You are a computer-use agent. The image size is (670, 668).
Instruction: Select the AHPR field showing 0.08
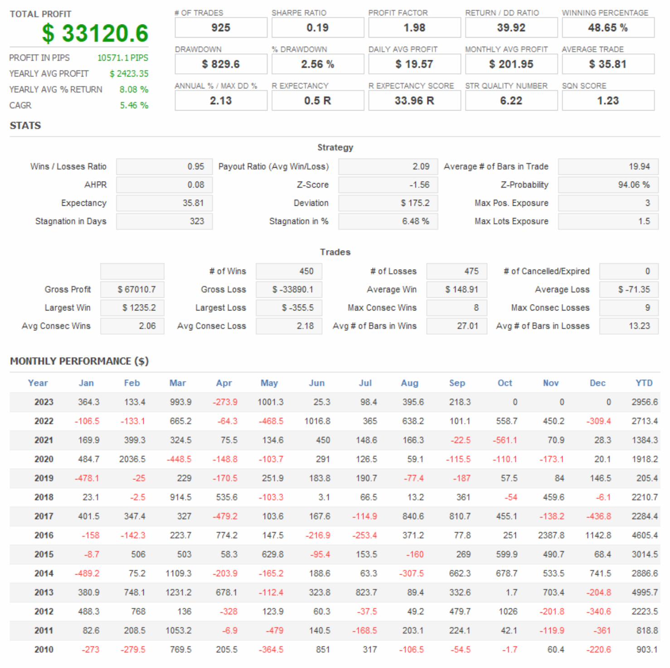point(164,184)
